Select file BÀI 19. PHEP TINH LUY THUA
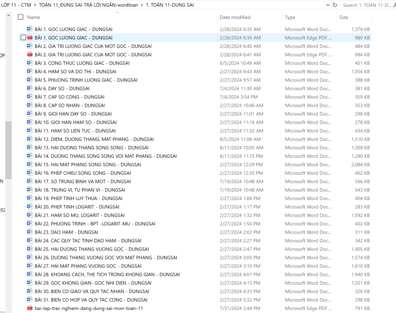This screenshot has width=396, height=313. coord(78,199)
